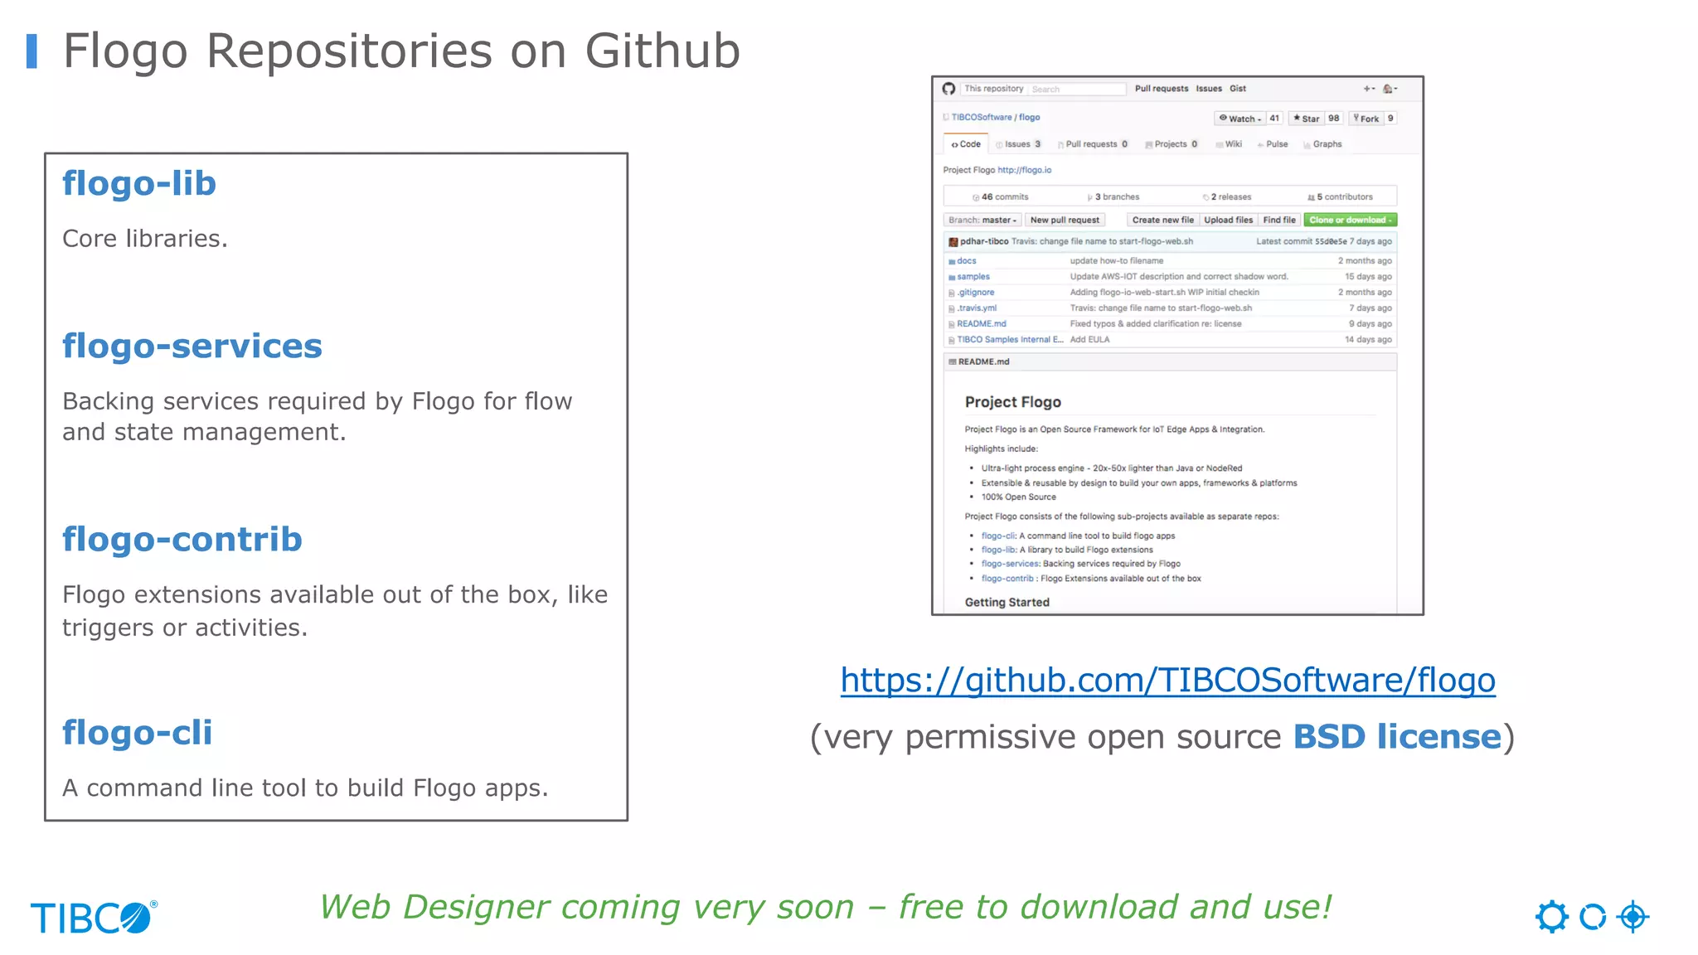Screen dimensions: 1698x955
Task: Star the repository
Action: (x=1306, y=119)
